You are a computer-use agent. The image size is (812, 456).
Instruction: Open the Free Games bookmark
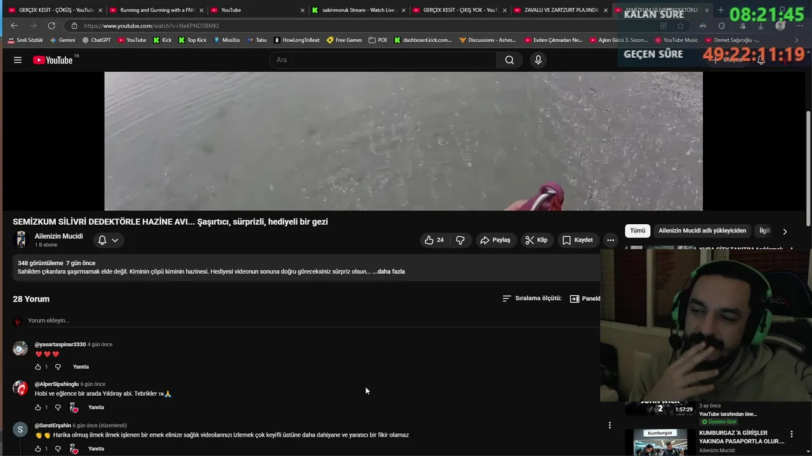click(344, 40)
